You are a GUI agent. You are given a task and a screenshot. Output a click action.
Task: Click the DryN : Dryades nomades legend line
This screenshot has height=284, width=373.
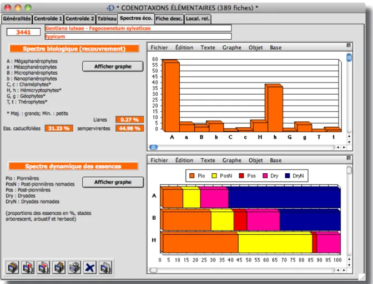(x=33, y=202)
